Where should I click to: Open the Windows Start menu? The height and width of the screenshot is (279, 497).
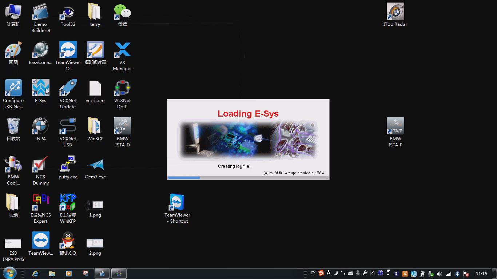[9, 273]
